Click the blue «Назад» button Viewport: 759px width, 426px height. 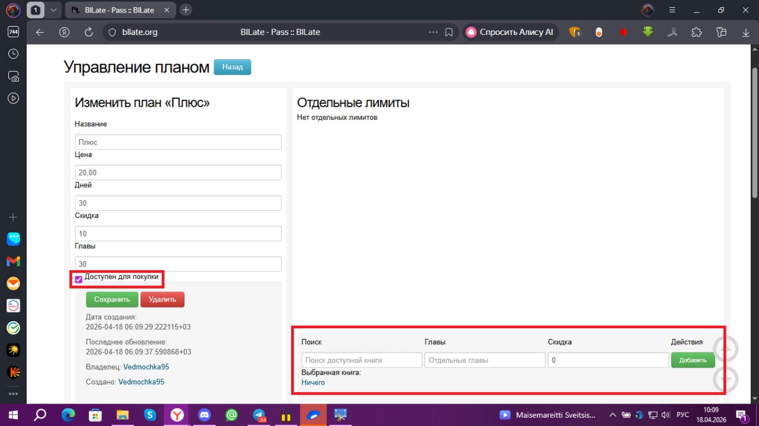point(232,67)
